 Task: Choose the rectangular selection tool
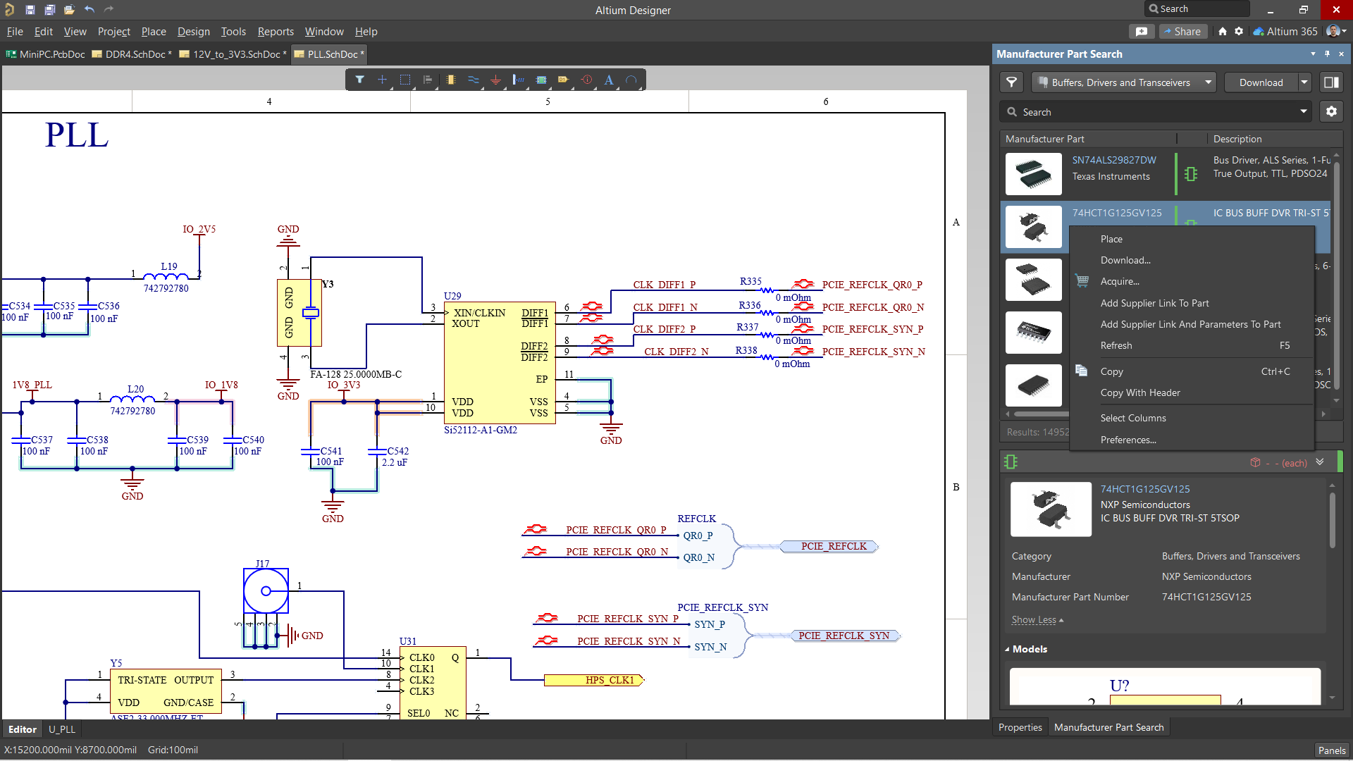405,80
